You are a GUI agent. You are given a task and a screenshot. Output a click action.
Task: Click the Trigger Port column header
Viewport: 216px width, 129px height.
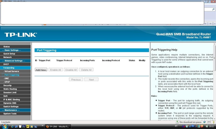44,60
